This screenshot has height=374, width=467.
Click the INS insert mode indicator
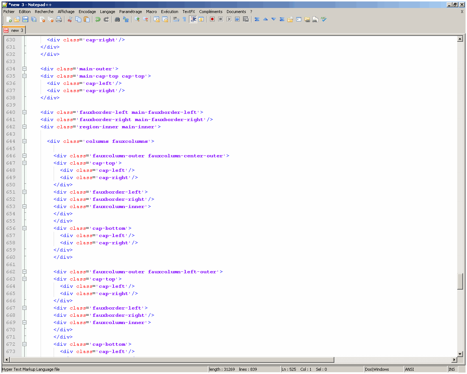point(452,369)
